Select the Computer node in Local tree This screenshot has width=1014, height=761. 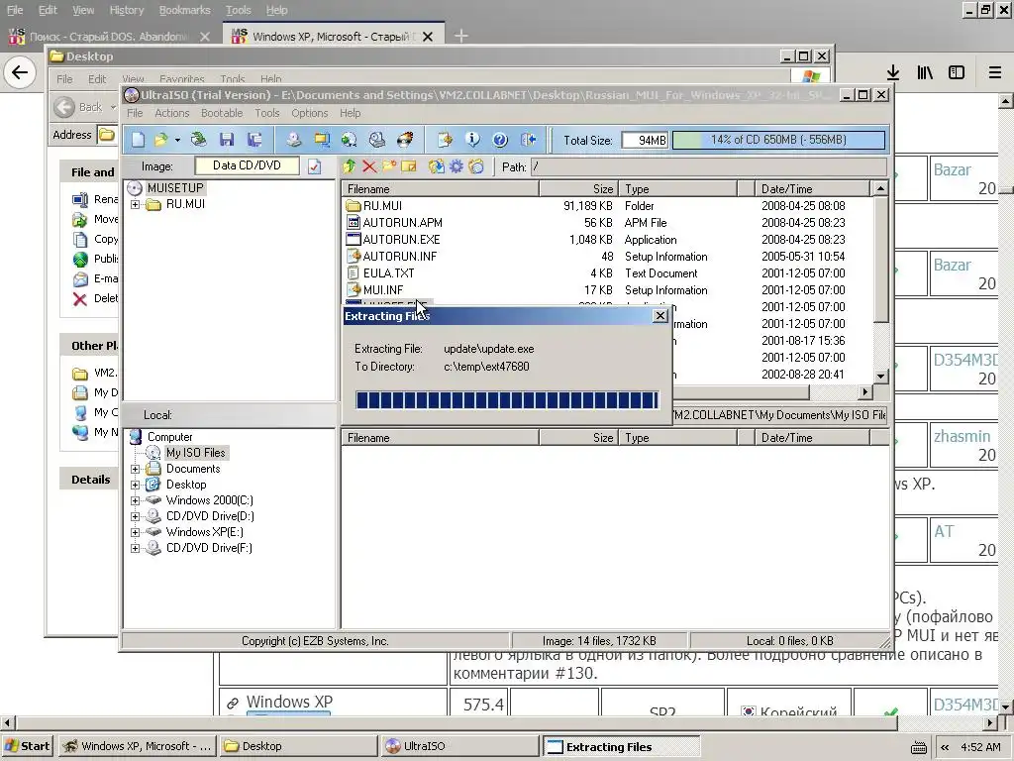[x=170, y=437]
